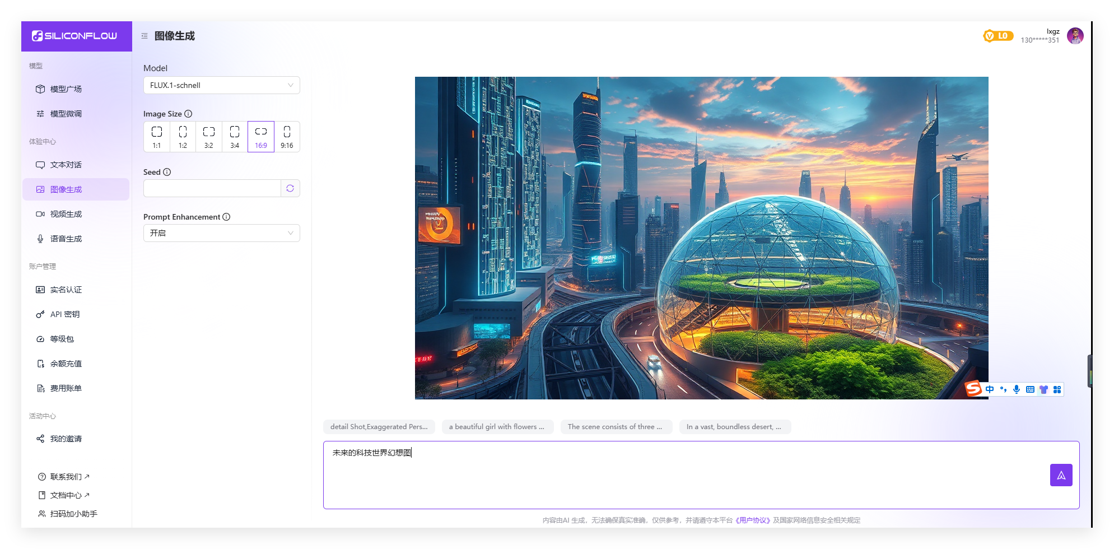This screenshot has height=549, width=1114.
Task: Select 图像生成 in sidebar
Action: [x=76, y=189]
